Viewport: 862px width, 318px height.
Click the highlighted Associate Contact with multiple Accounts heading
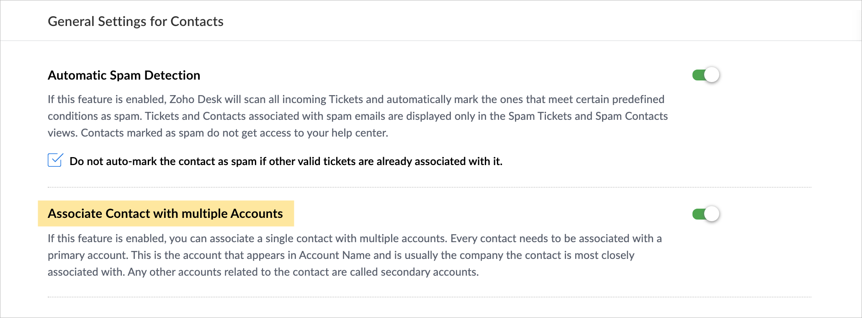pos(165,214)
